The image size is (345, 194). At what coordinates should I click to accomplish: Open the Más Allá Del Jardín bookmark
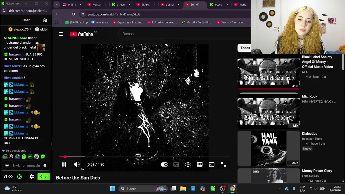(196, 22)
